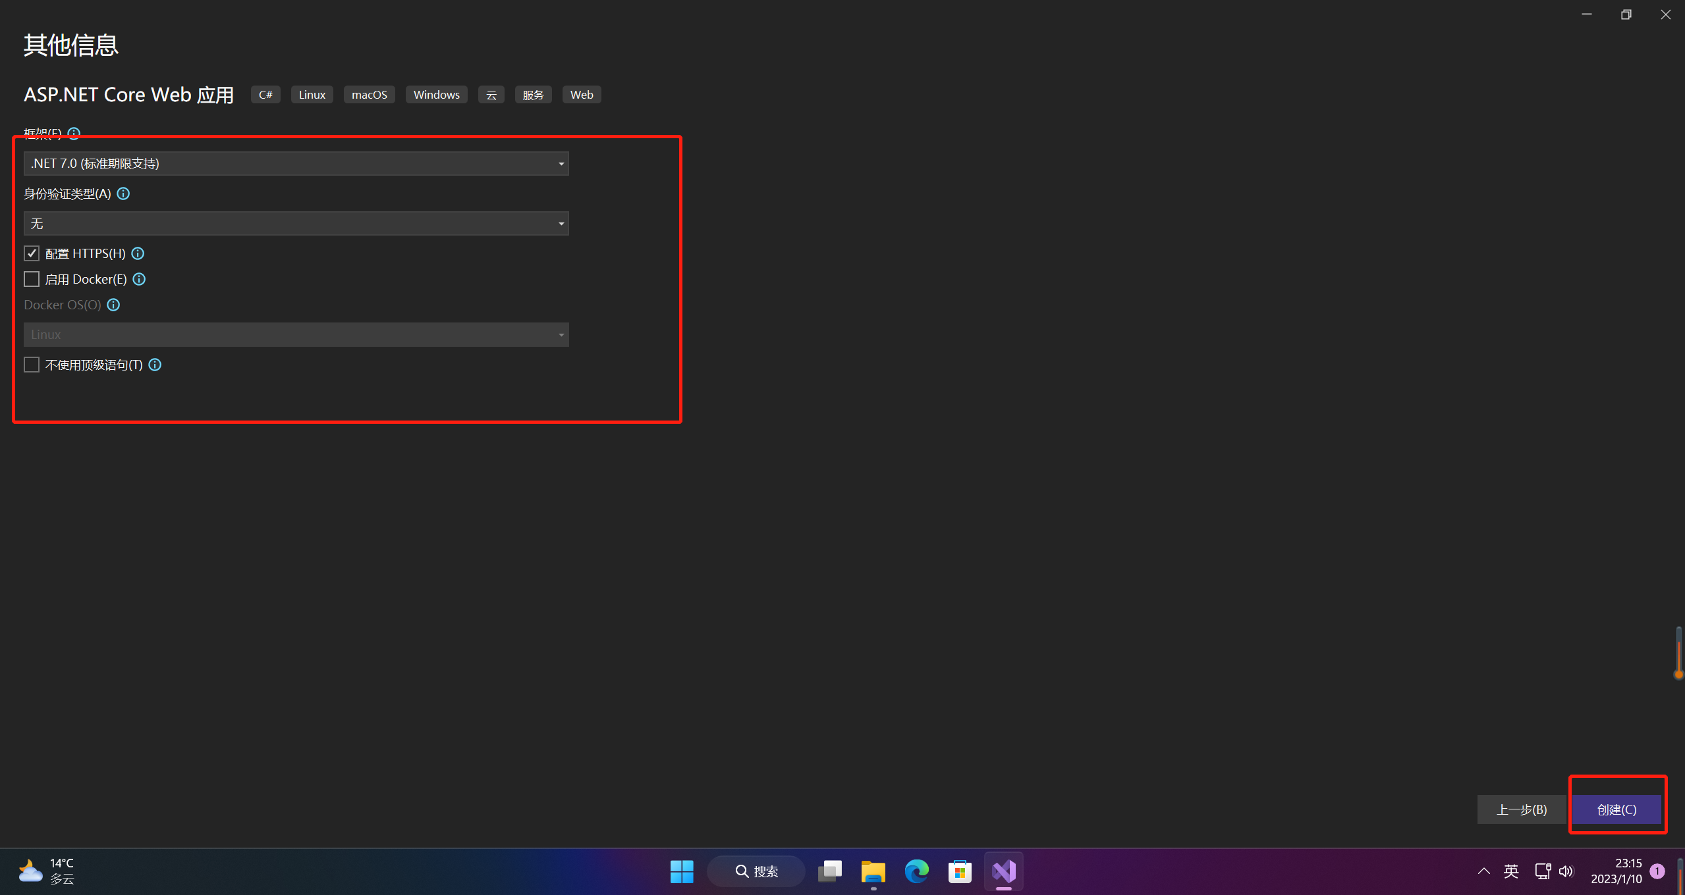Click info icon next to 不使用顶级语句(T)
Screen dimensions: 1685x895
(155, 365)
